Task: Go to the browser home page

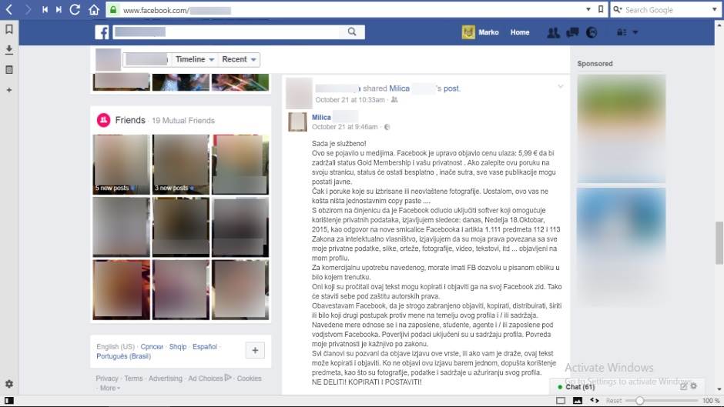Action: 94,10
